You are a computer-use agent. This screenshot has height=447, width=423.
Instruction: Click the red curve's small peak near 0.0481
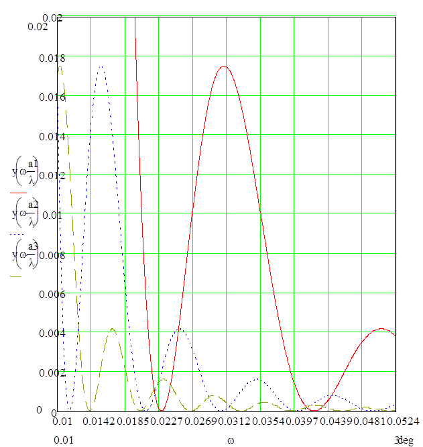381,329
